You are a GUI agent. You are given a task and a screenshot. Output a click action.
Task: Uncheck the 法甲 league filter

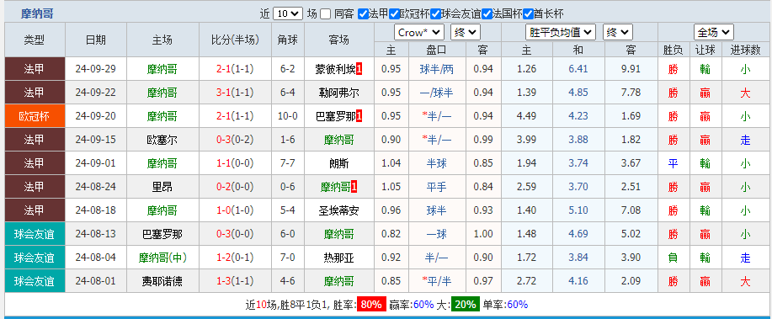[x=363, y=13]
